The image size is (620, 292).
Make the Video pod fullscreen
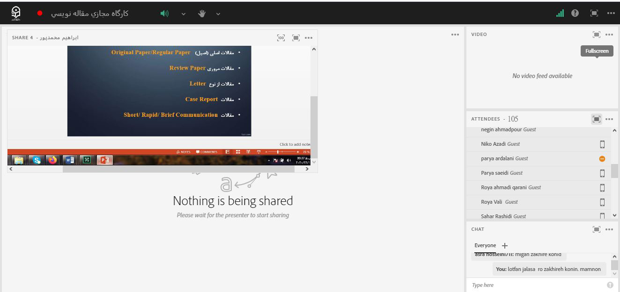tap(597, 35)
